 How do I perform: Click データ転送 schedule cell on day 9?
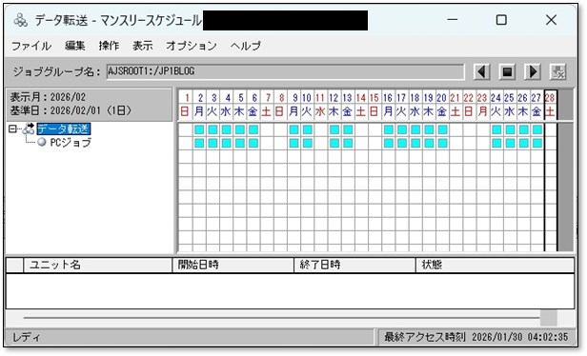293,129
